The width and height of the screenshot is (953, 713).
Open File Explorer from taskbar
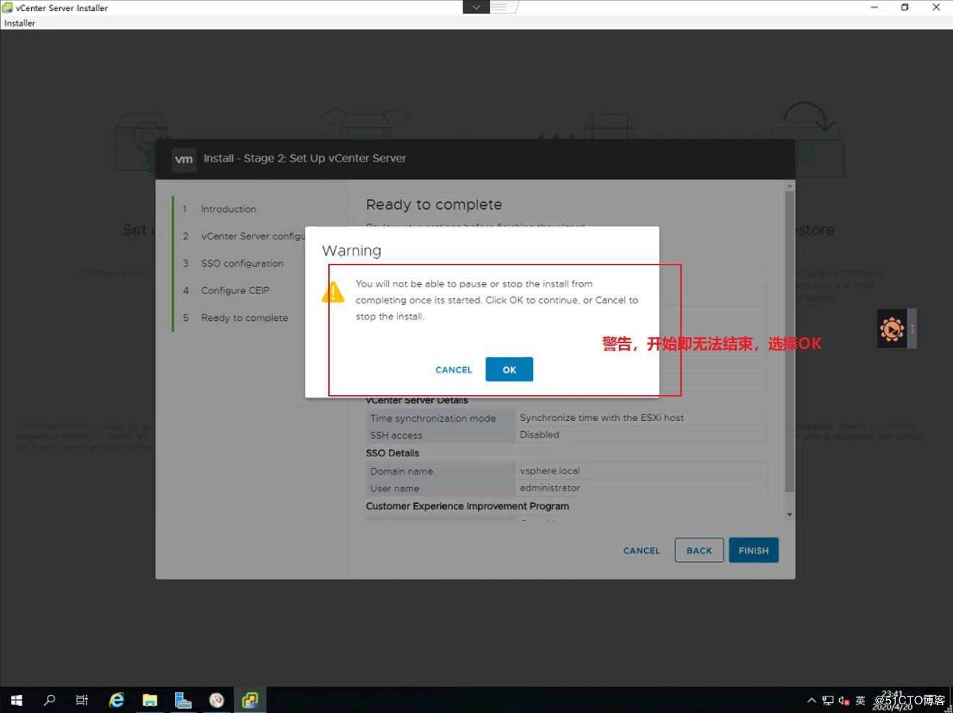tap(149, 700)
